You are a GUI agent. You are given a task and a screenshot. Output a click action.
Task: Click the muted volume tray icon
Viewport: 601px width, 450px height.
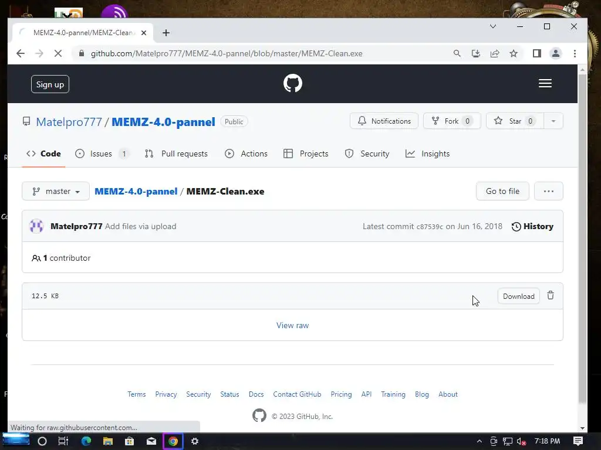(x=521, y=441)
